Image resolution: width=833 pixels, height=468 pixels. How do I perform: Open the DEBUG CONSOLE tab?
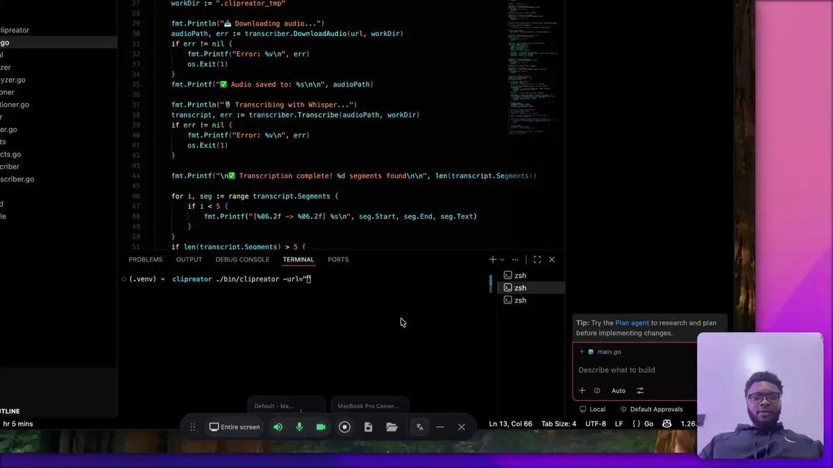242,259
